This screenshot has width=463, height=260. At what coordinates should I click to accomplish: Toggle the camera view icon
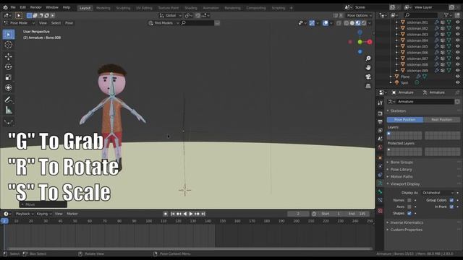coord(368,77)
